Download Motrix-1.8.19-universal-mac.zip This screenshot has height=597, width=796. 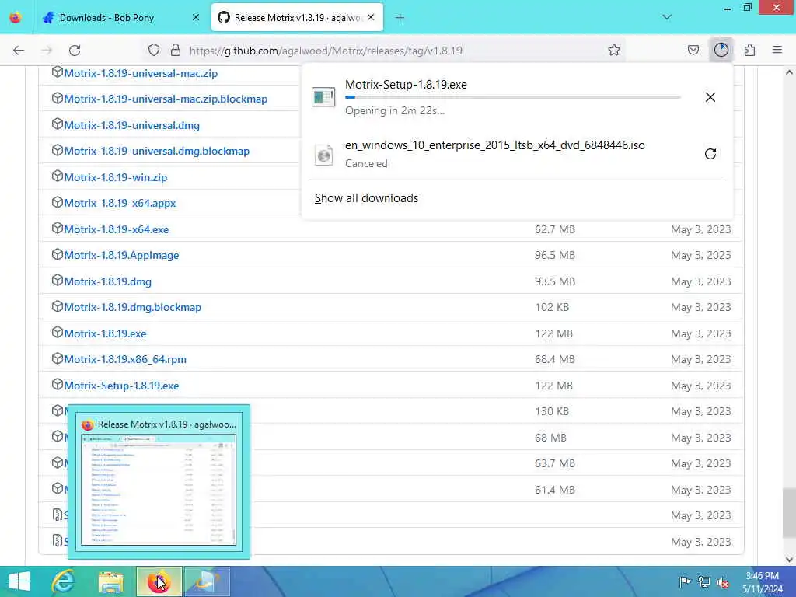click(141, 73)
